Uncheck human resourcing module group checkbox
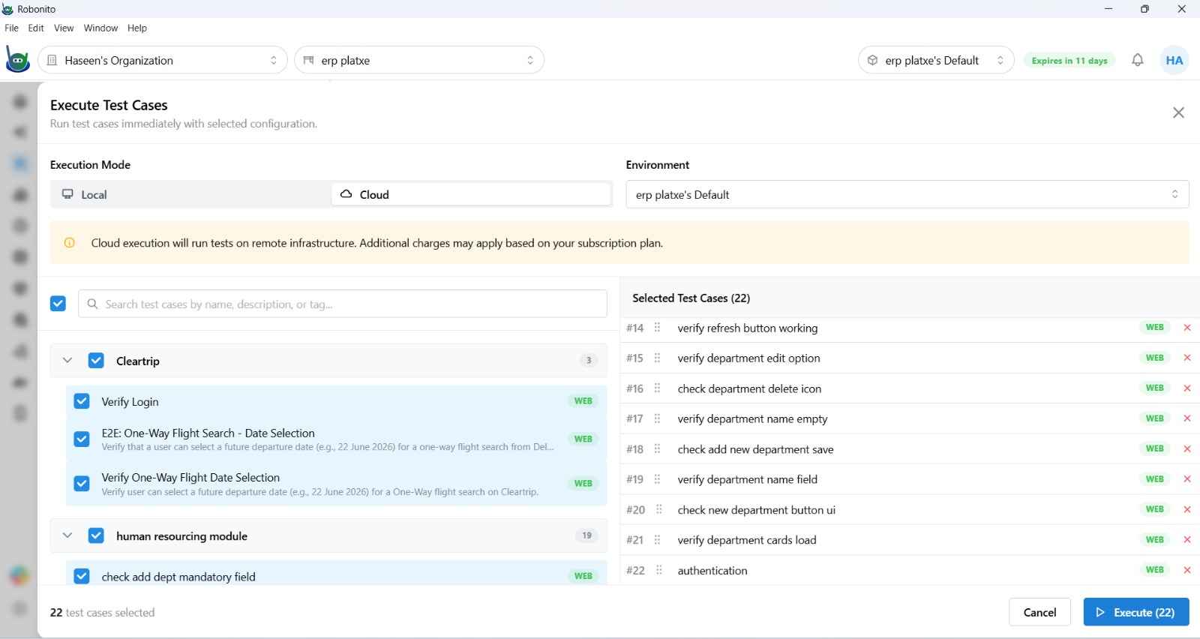 96,535
